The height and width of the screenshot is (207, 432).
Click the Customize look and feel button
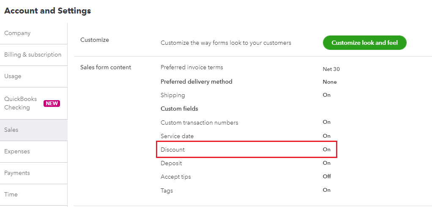364,43
